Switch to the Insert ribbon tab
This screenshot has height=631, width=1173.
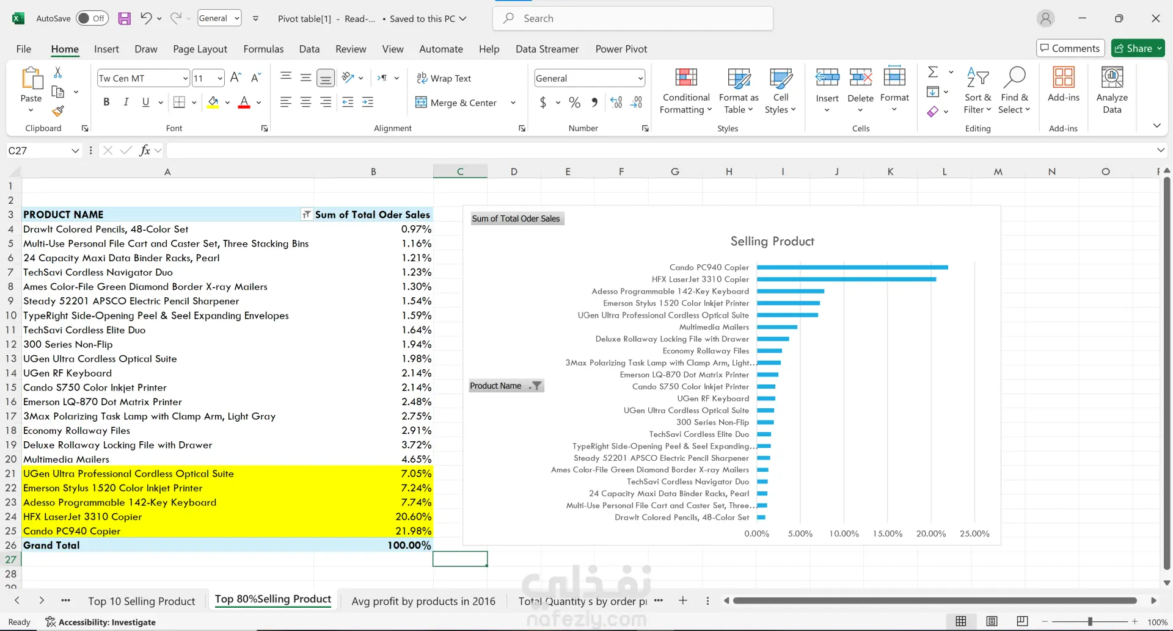[106, 49]
